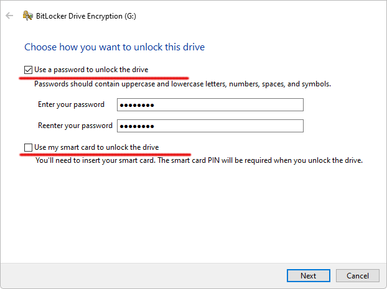Viewport: 387px width, 289px height.
Task: Go back using the left arrow icon
Action: point(9,16)
